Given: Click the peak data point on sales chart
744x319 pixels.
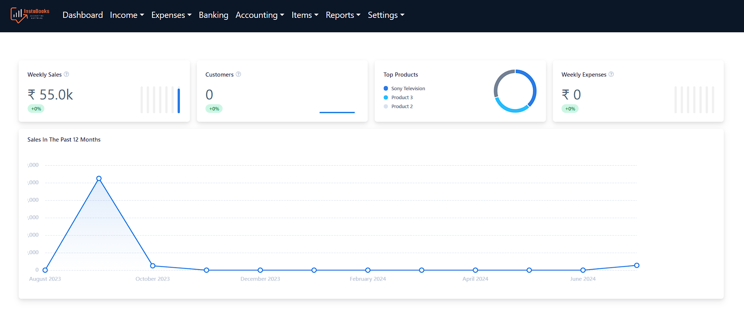Looking at the screenshot, I should coord(99,179).
